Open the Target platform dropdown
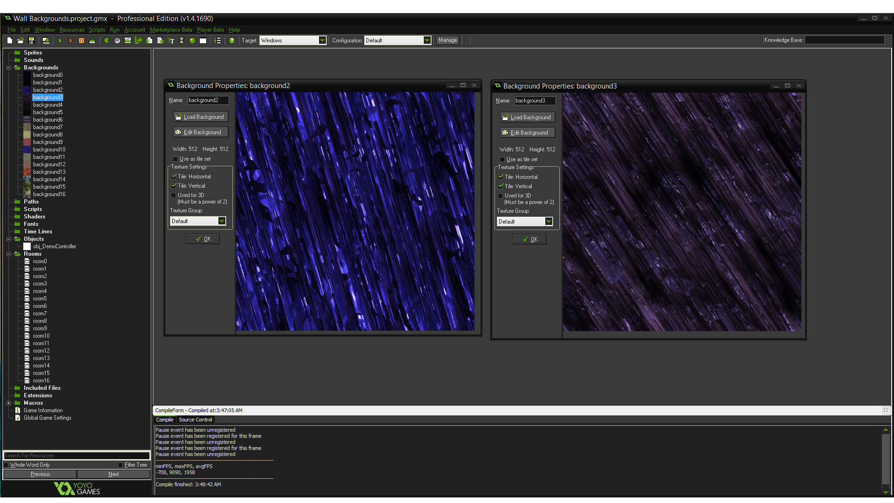Screen dimensions: 894x503 pos(322,40)
